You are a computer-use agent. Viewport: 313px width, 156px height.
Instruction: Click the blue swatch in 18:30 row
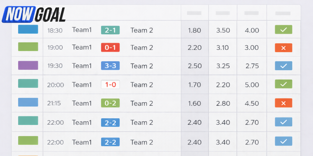point(28,29)
